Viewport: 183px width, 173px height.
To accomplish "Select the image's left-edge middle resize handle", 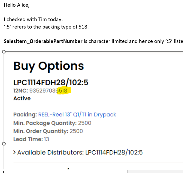I will [x=4, y=144].
